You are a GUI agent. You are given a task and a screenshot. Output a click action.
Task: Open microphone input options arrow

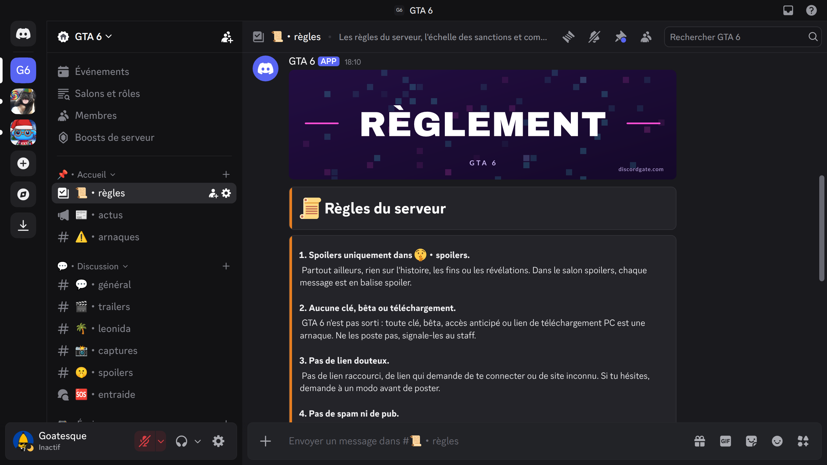[161, 441]
